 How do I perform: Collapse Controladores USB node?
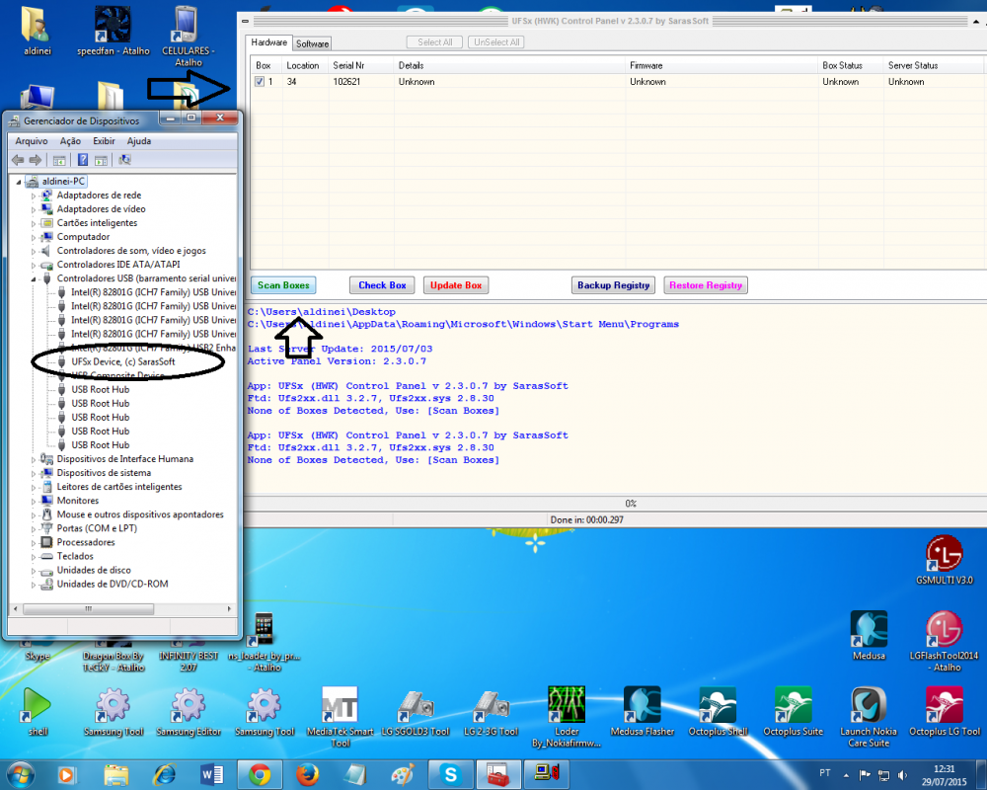tap(34, 279)
